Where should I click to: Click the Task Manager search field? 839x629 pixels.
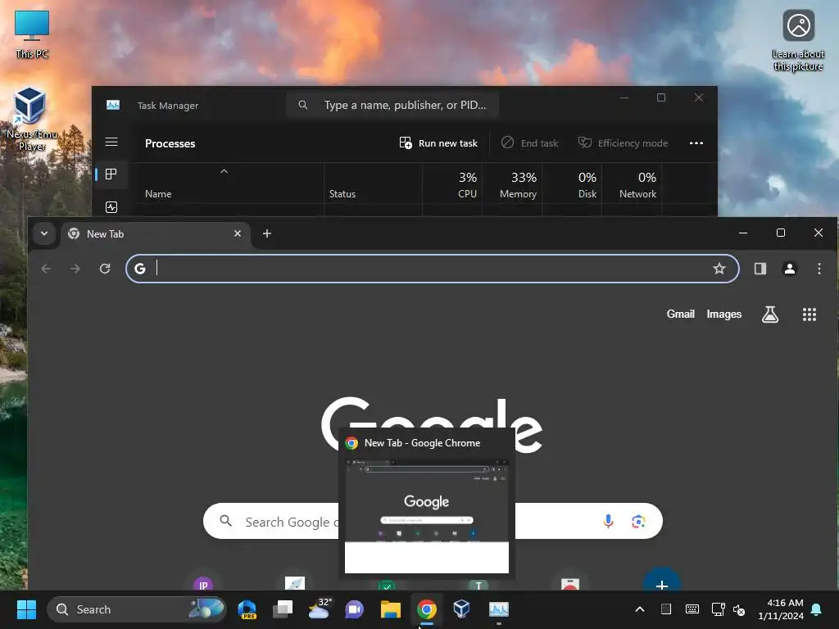(x=392, y=105)
